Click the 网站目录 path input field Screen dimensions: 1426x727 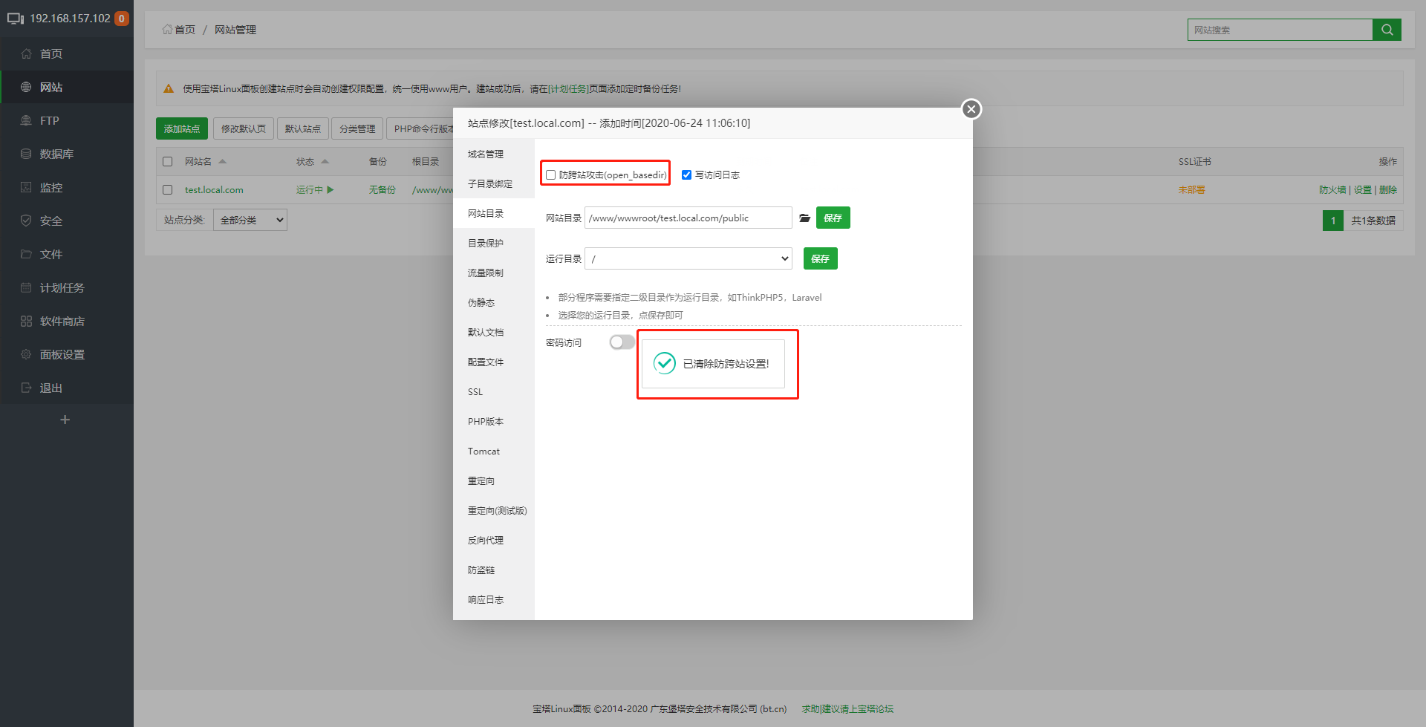pyautogui.click(x=688, y=218)
